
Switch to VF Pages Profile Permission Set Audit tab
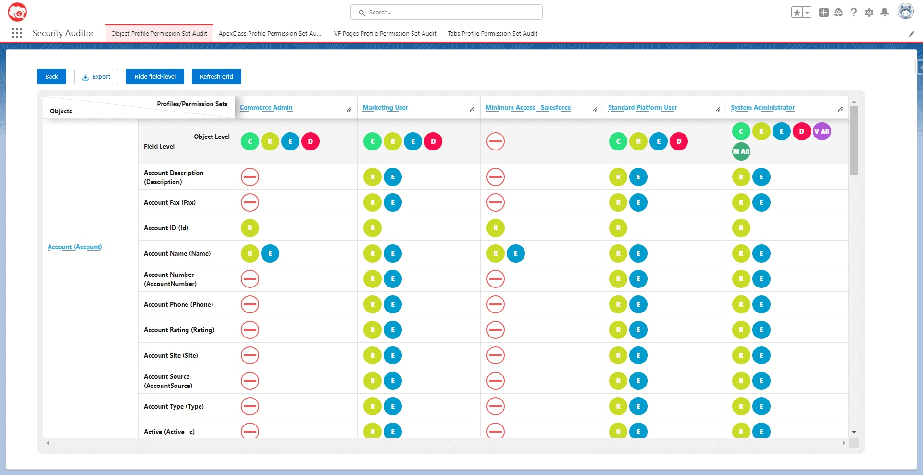(385, 33)
